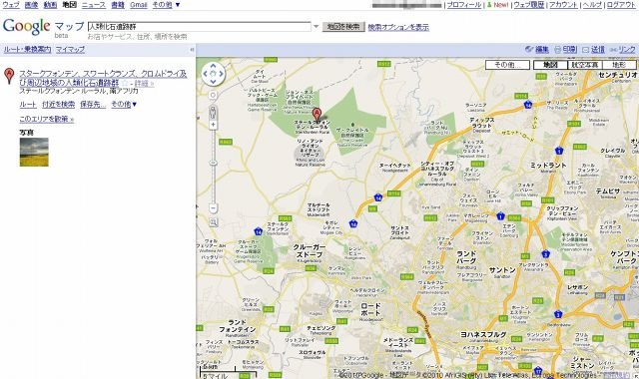Open the このエリアを散策 » link

(x=47, y=119)
